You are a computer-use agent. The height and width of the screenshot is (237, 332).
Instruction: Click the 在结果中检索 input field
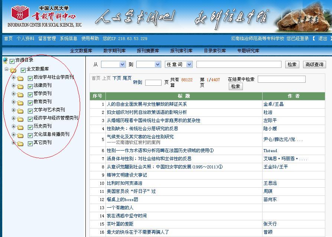[281, 79]
